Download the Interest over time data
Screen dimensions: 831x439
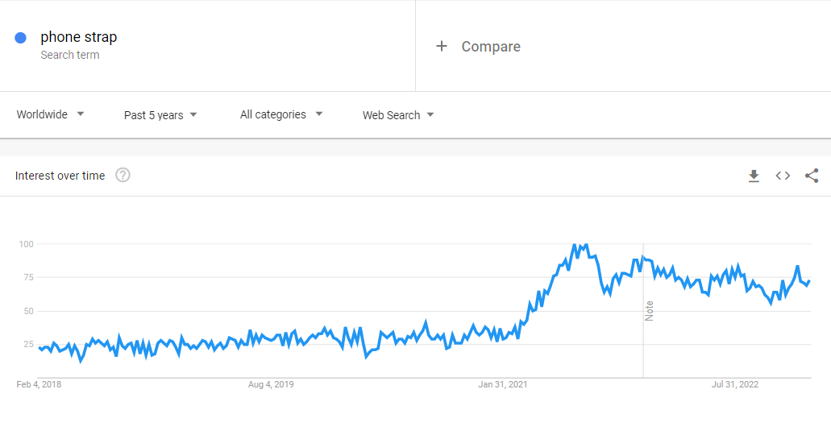(754, 176)
